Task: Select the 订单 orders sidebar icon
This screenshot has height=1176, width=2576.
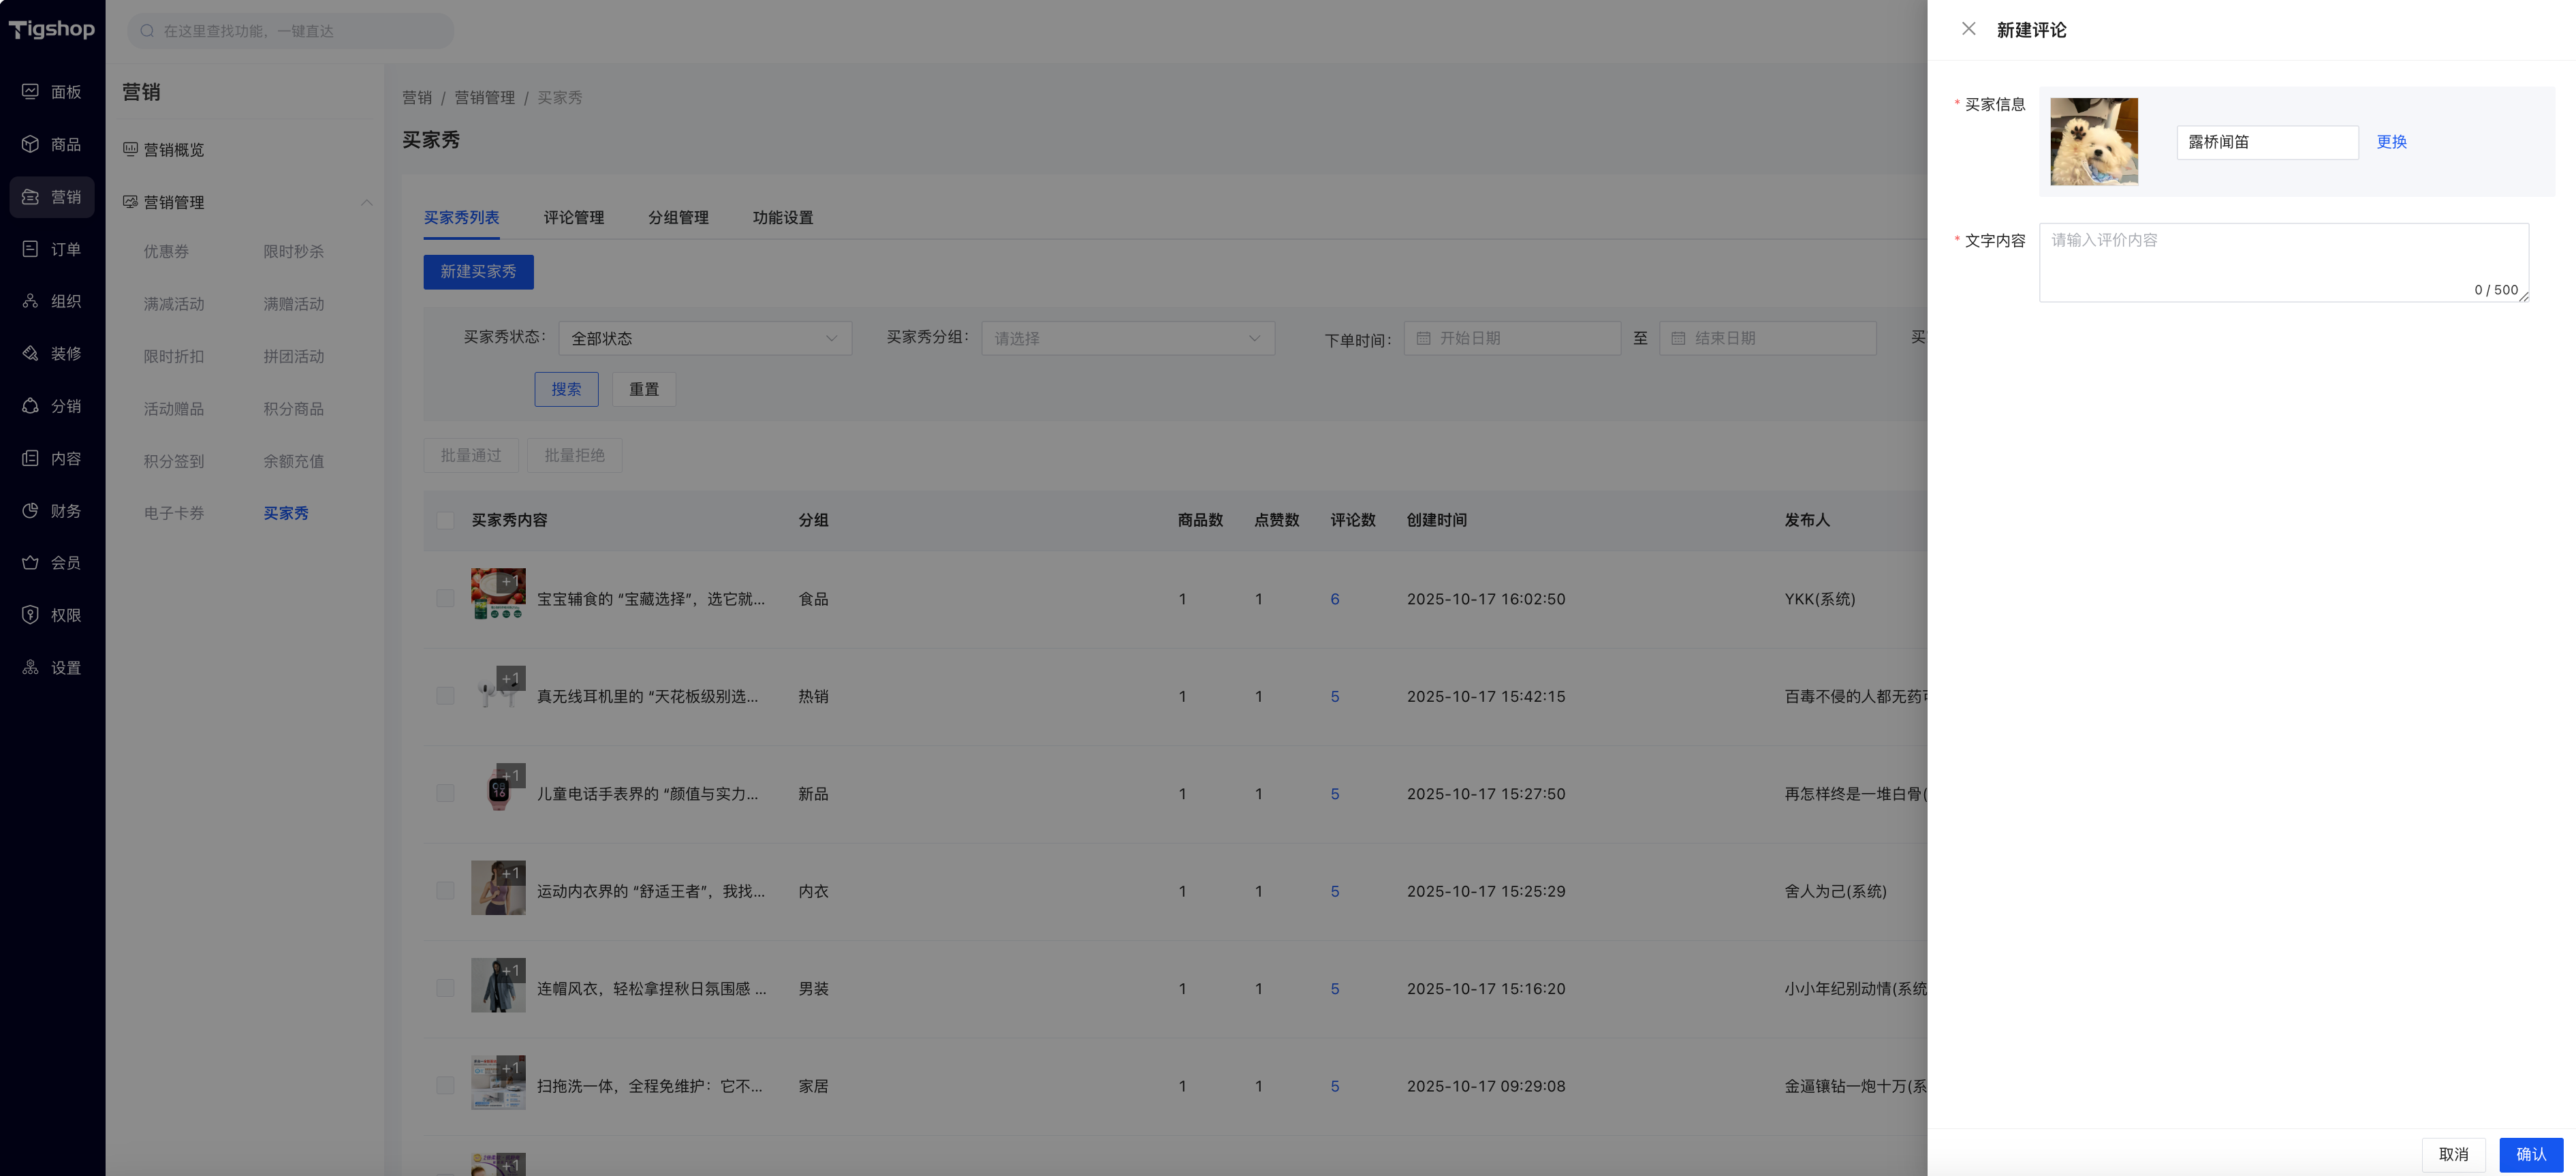Action: click(x=31, y=249)
